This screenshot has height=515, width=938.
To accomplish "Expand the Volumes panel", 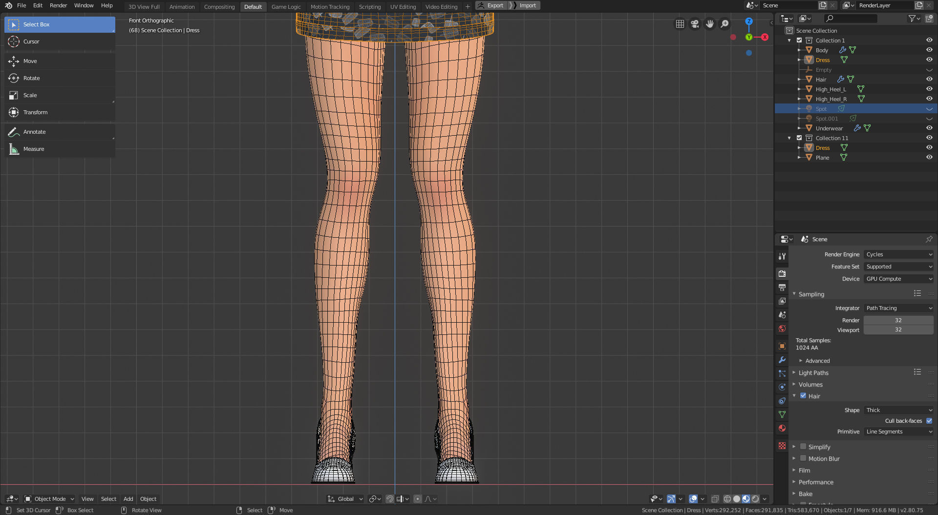I will click(x=810, y=385).
